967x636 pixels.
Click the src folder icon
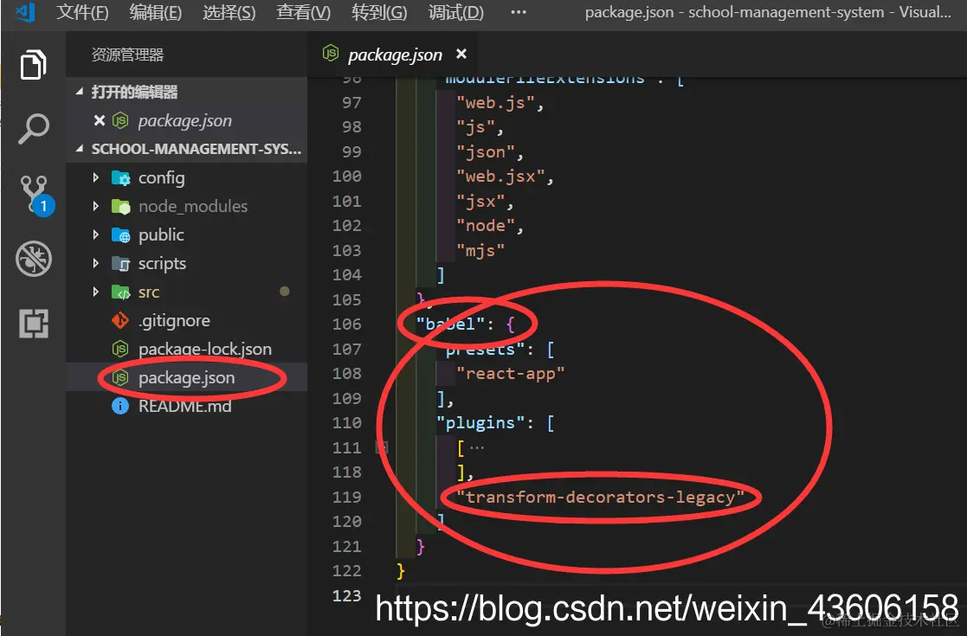click(121, 292)
